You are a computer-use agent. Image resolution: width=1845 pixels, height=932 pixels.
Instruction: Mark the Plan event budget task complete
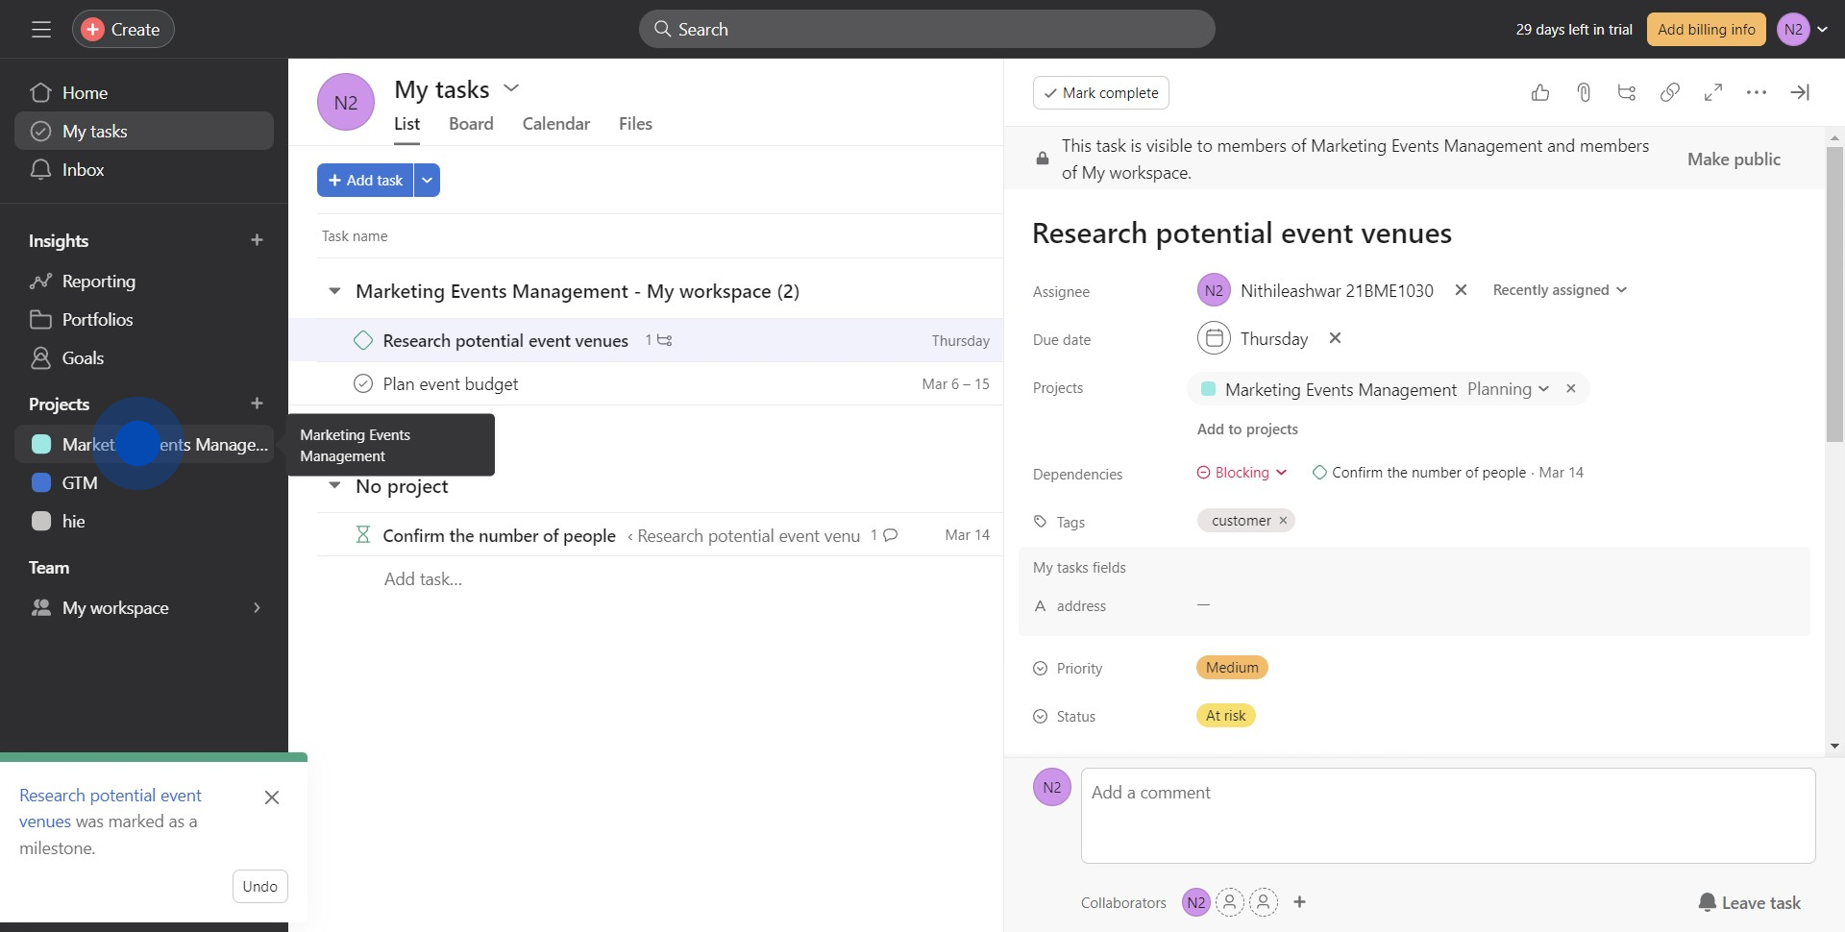362,382
